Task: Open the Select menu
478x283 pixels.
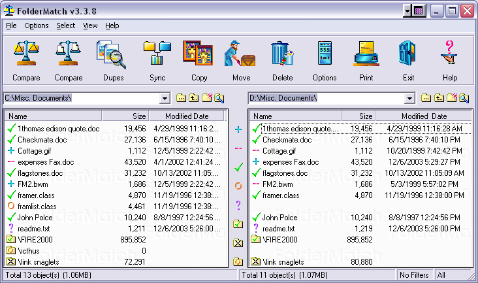Action: click(x=65, y=25)
